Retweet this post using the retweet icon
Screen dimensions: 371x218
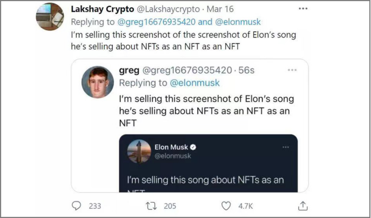152,206
